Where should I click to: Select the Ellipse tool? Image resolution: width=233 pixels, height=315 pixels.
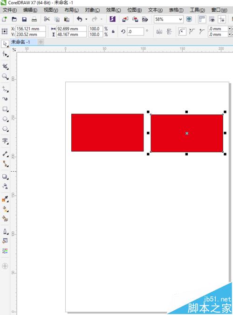[x=5, y=119]
